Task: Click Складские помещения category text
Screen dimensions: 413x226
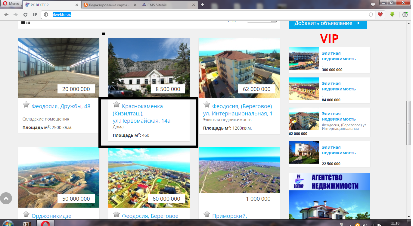Action: (x=46, y=119)
